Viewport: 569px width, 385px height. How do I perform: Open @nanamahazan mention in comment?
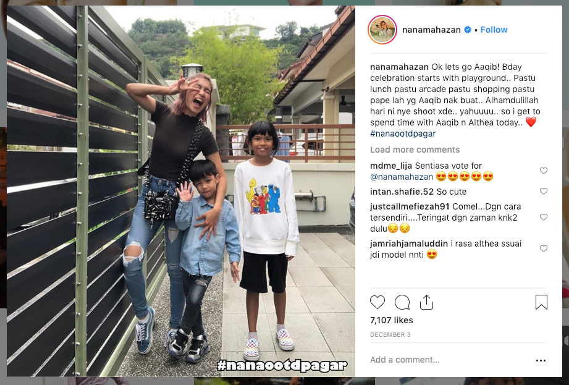pyautogui.click(x=402, y=177)
